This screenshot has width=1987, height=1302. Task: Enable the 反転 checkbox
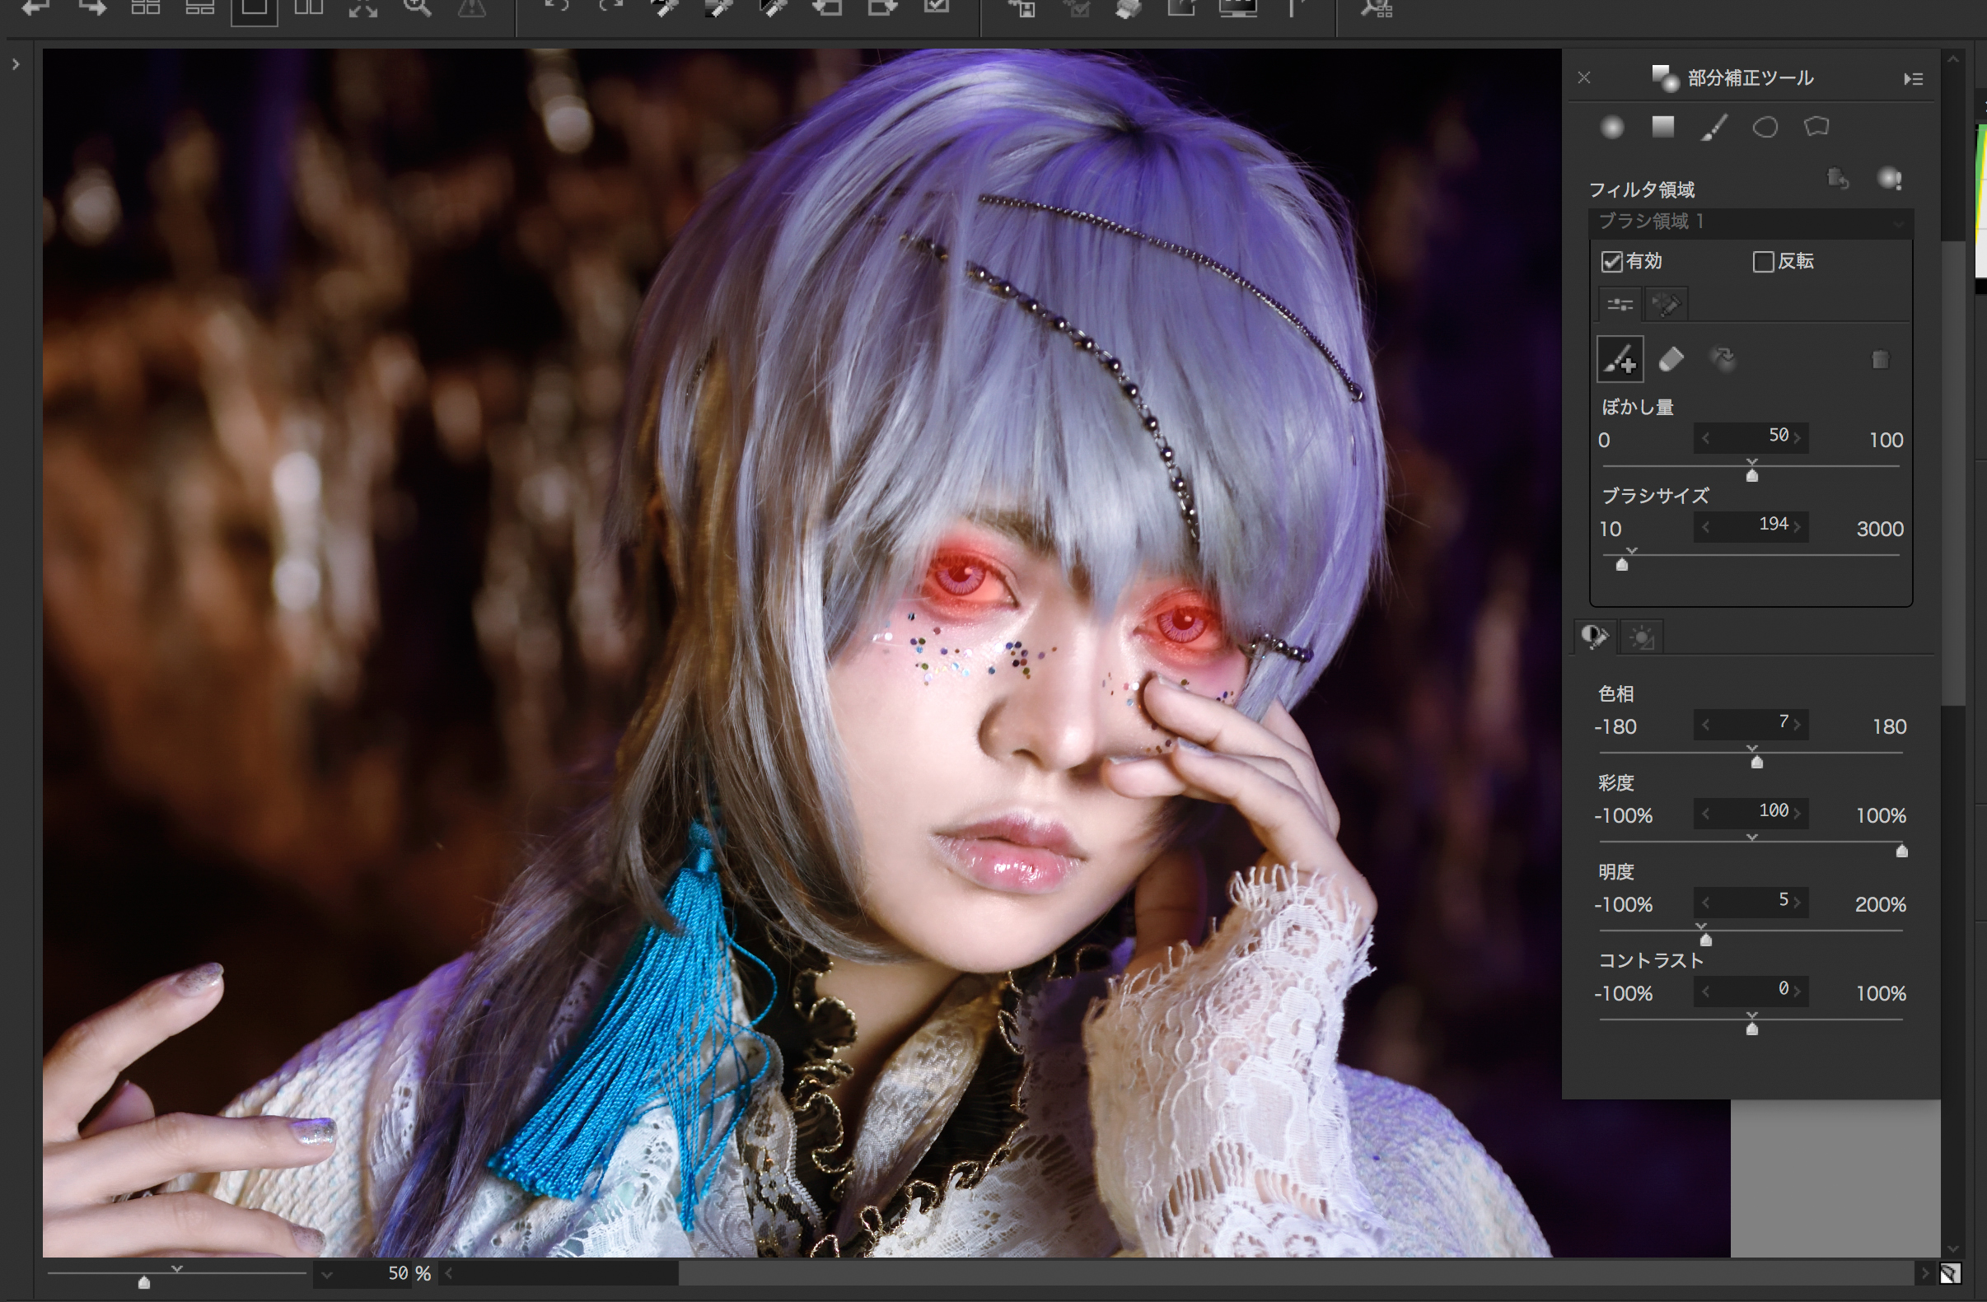click(x=1762, y=262)
